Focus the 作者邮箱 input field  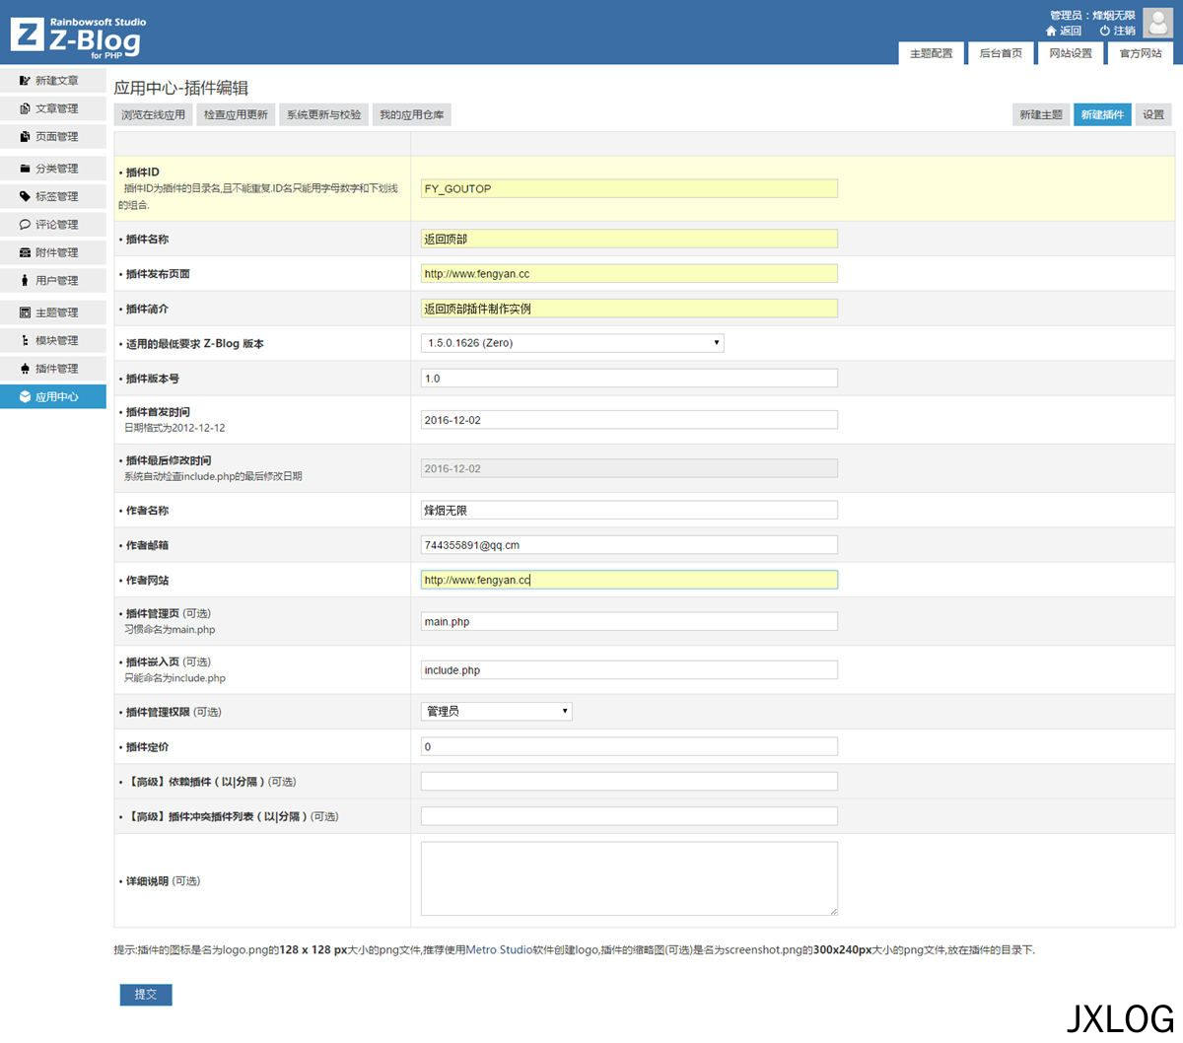pos(629,545)
